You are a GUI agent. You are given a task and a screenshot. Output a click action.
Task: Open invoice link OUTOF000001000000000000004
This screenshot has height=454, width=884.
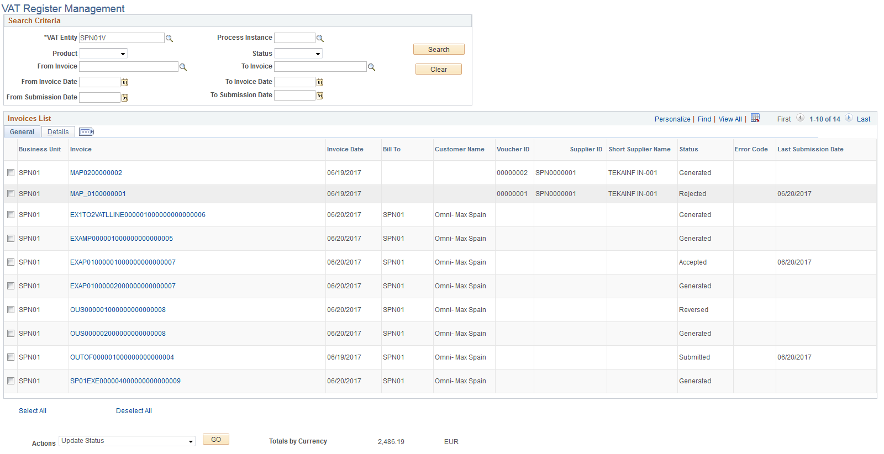click(x=122, y=357)
